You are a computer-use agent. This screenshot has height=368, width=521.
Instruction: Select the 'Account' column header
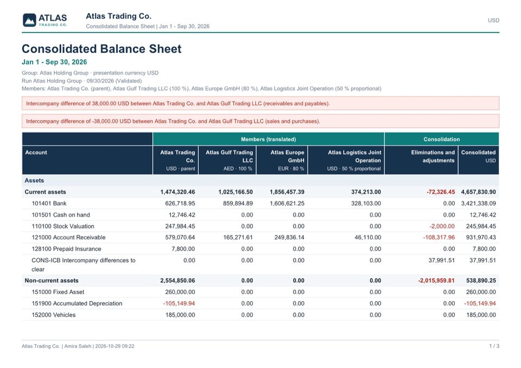click(x=87, y=160)
